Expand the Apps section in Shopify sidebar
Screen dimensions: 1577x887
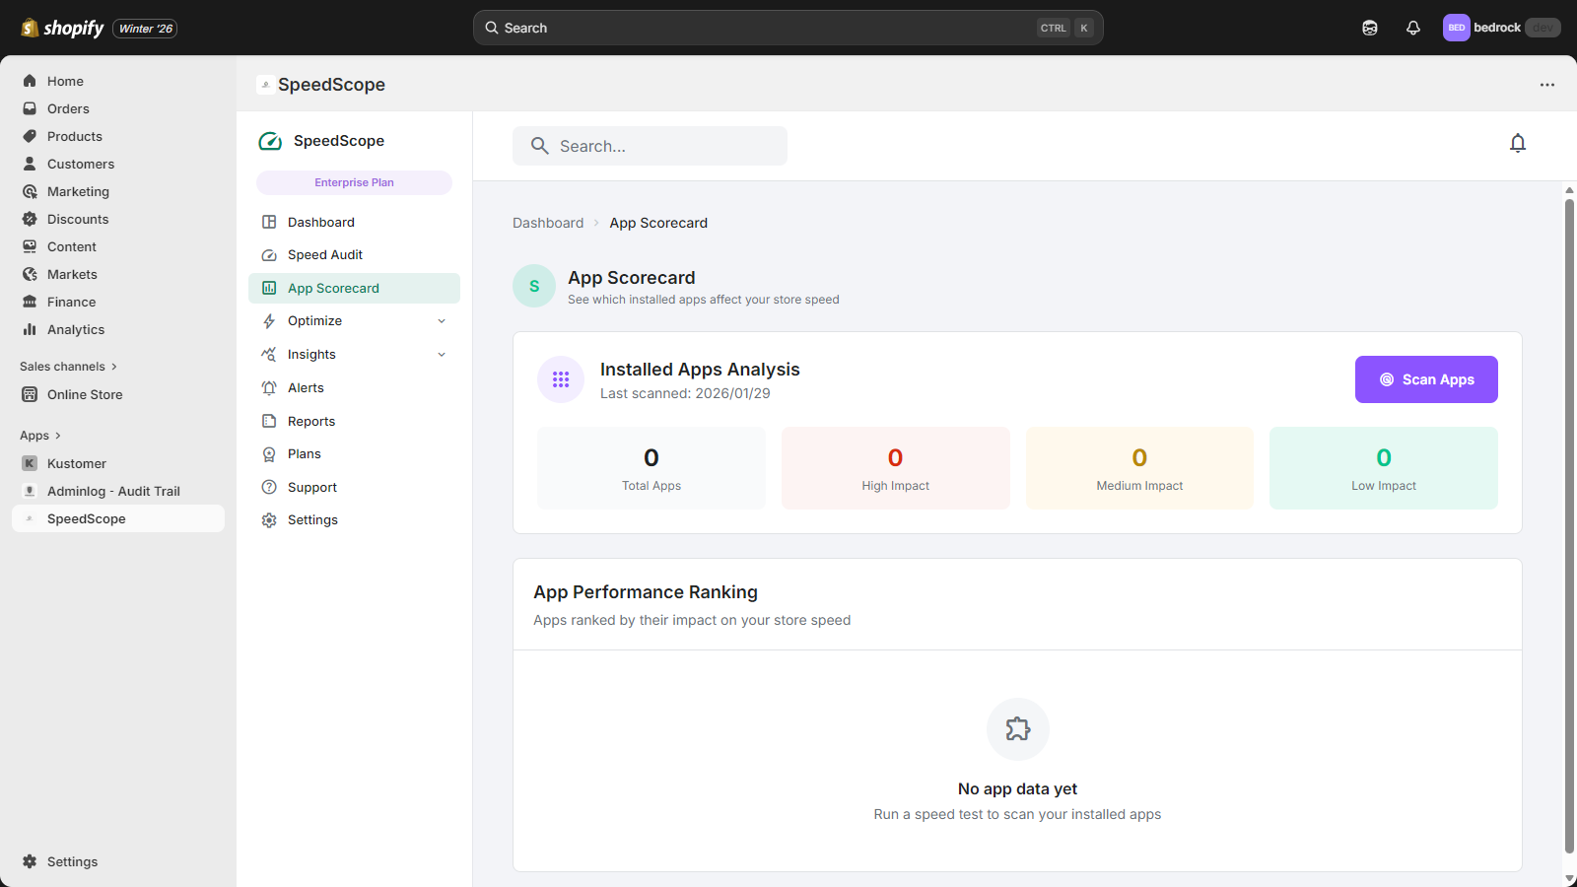coord(40,436)
